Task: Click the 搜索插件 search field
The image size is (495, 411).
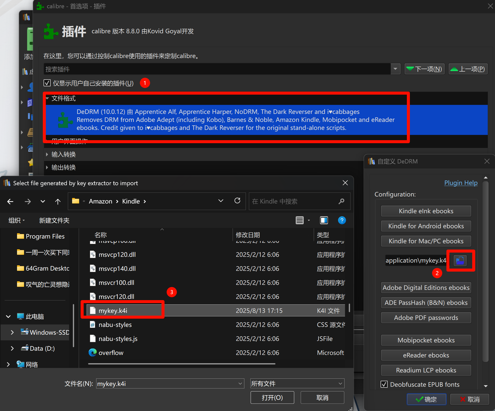Action: (217, 69)
